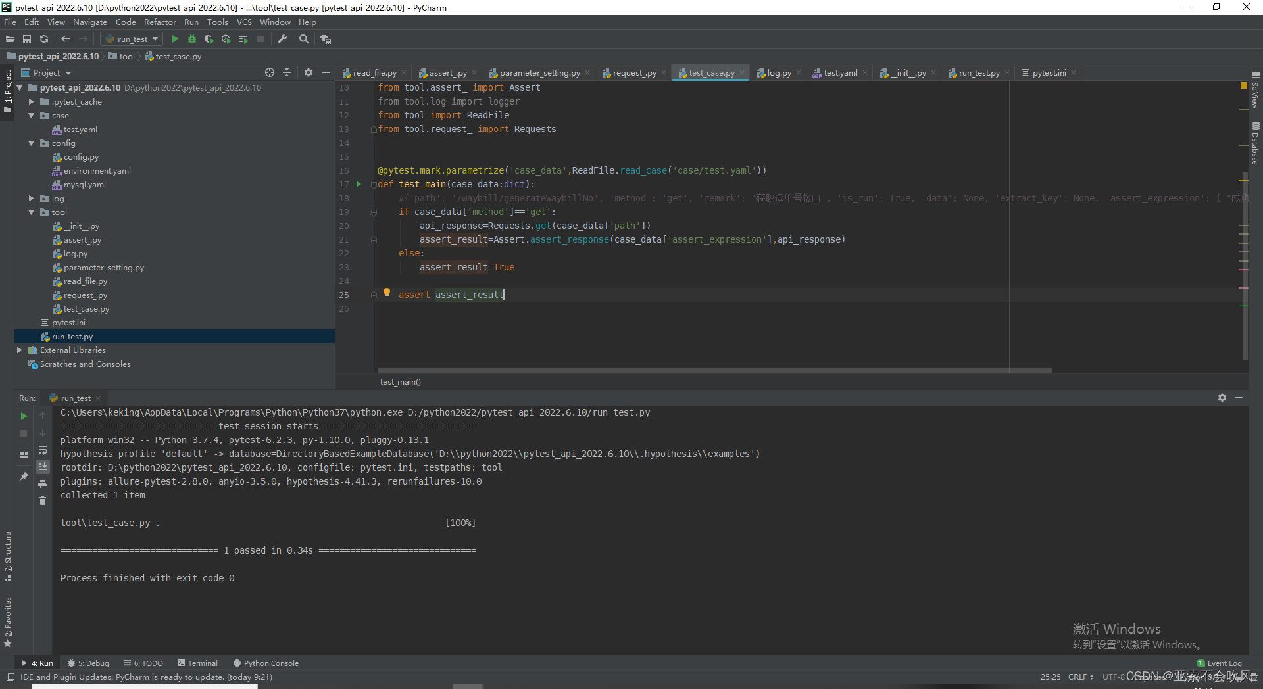Open the Navigate menu
This screenshot has width=1263, height=689.
tap(90, 22)
